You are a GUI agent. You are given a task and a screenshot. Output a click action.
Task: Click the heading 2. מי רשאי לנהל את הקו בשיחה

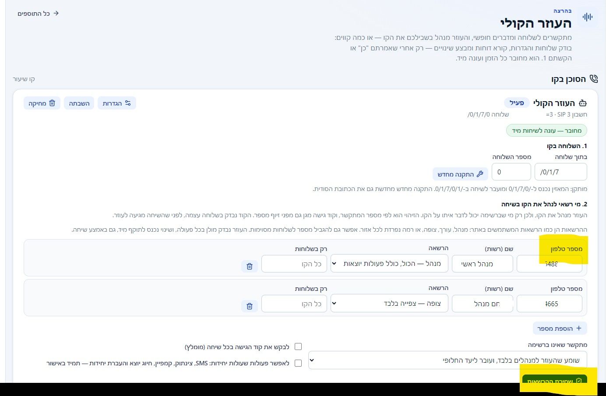(544, 204)
